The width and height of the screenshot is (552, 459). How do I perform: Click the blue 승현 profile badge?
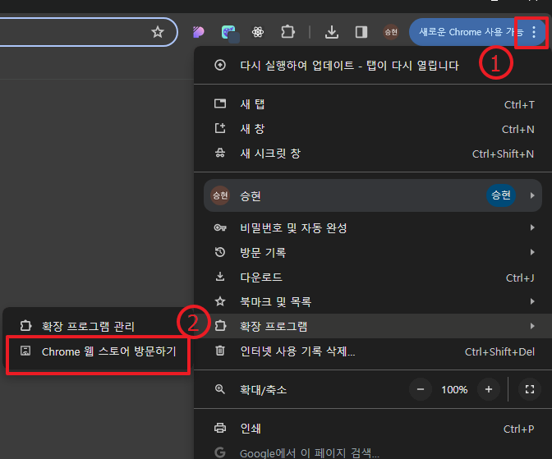(x=501, y=195)
